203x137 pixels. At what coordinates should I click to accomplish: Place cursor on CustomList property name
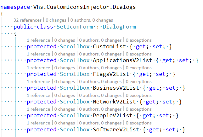(108, 47)
